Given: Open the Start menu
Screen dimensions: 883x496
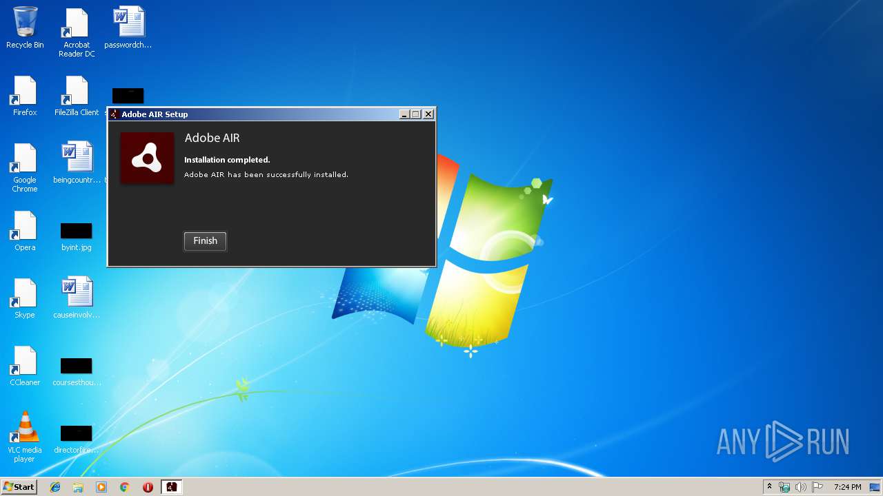Looking at the screenshot, I should point(19,487).
